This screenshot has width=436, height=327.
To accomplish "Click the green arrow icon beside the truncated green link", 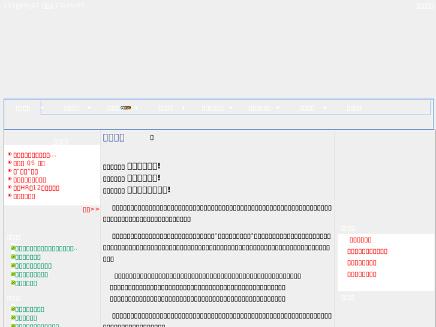I will (x=13, y=248).
